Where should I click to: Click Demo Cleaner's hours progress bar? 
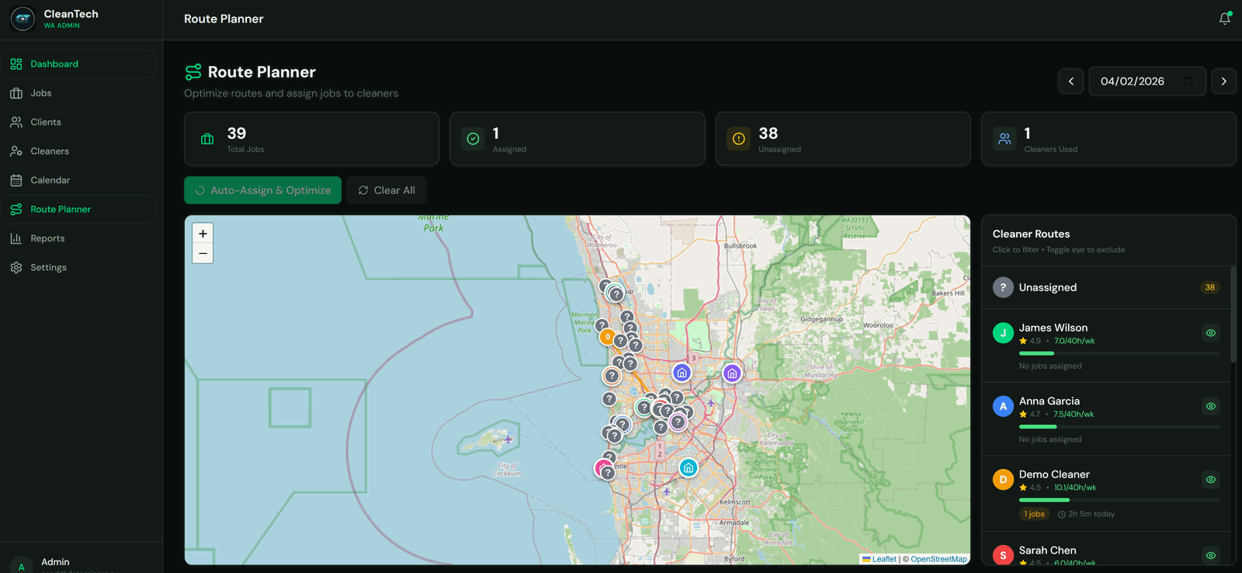point(1119,500)
